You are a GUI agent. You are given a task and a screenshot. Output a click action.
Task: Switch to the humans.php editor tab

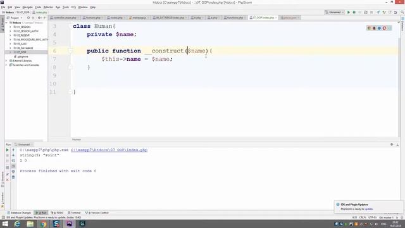click(92, 18)
